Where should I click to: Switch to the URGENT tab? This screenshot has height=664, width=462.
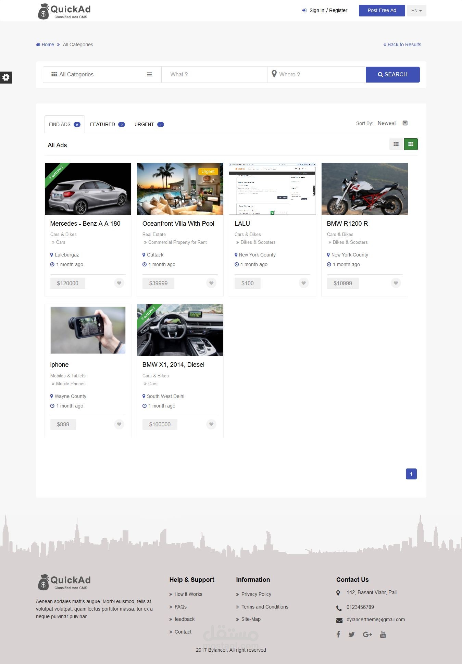pyautogui.click(x=149, y=124)
